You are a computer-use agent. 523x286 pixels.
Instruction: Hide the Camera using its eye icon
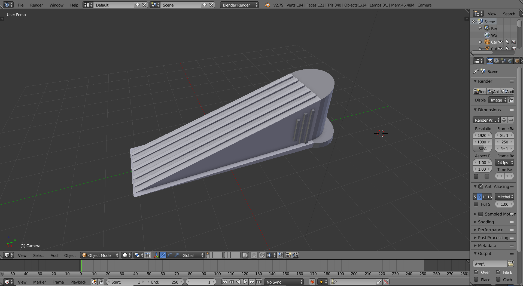500,42
